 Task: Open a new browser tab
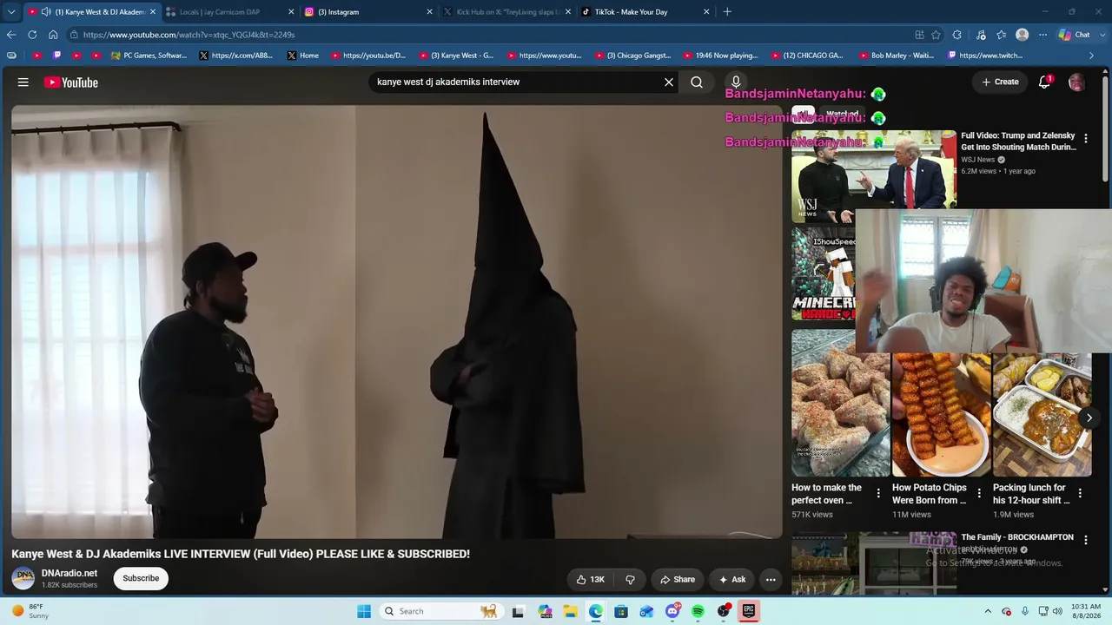tap(727, 12)
